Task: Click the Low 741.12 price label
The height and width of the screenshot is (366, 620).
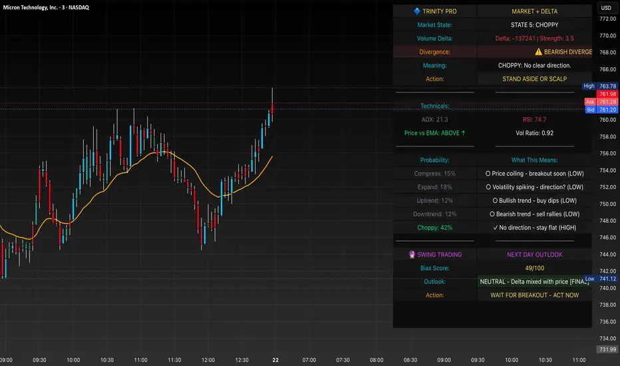Action: (600, 279)
